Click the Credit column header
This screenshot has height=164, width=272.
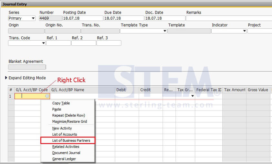point(151,90)
